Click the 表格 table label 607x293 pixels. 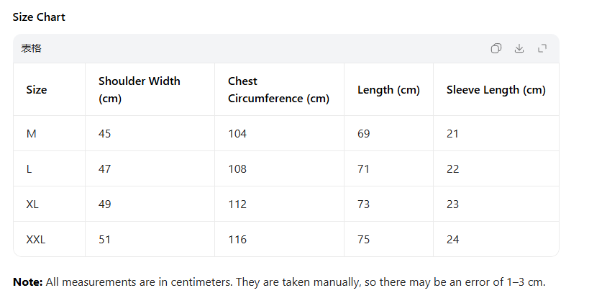click(31, 48)
